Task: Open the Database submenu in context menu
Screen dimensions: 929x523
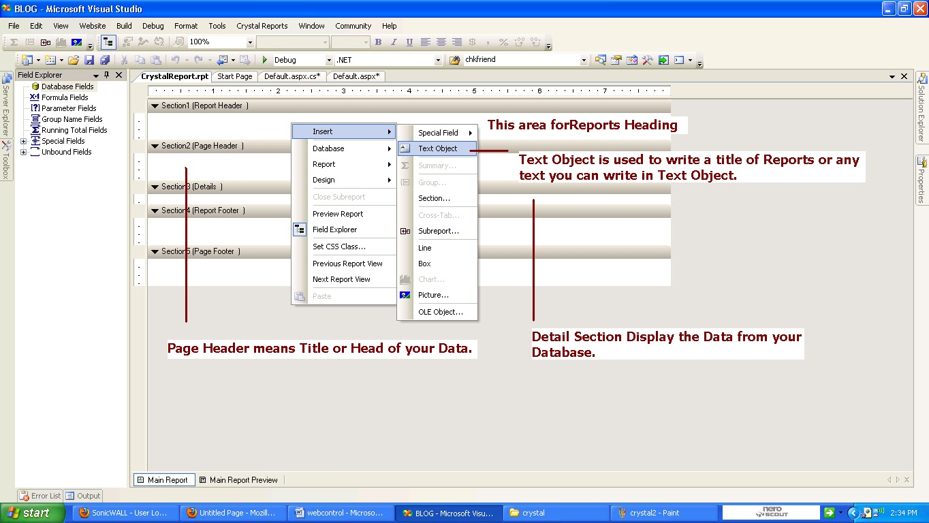Action: (x=344, y=148)
